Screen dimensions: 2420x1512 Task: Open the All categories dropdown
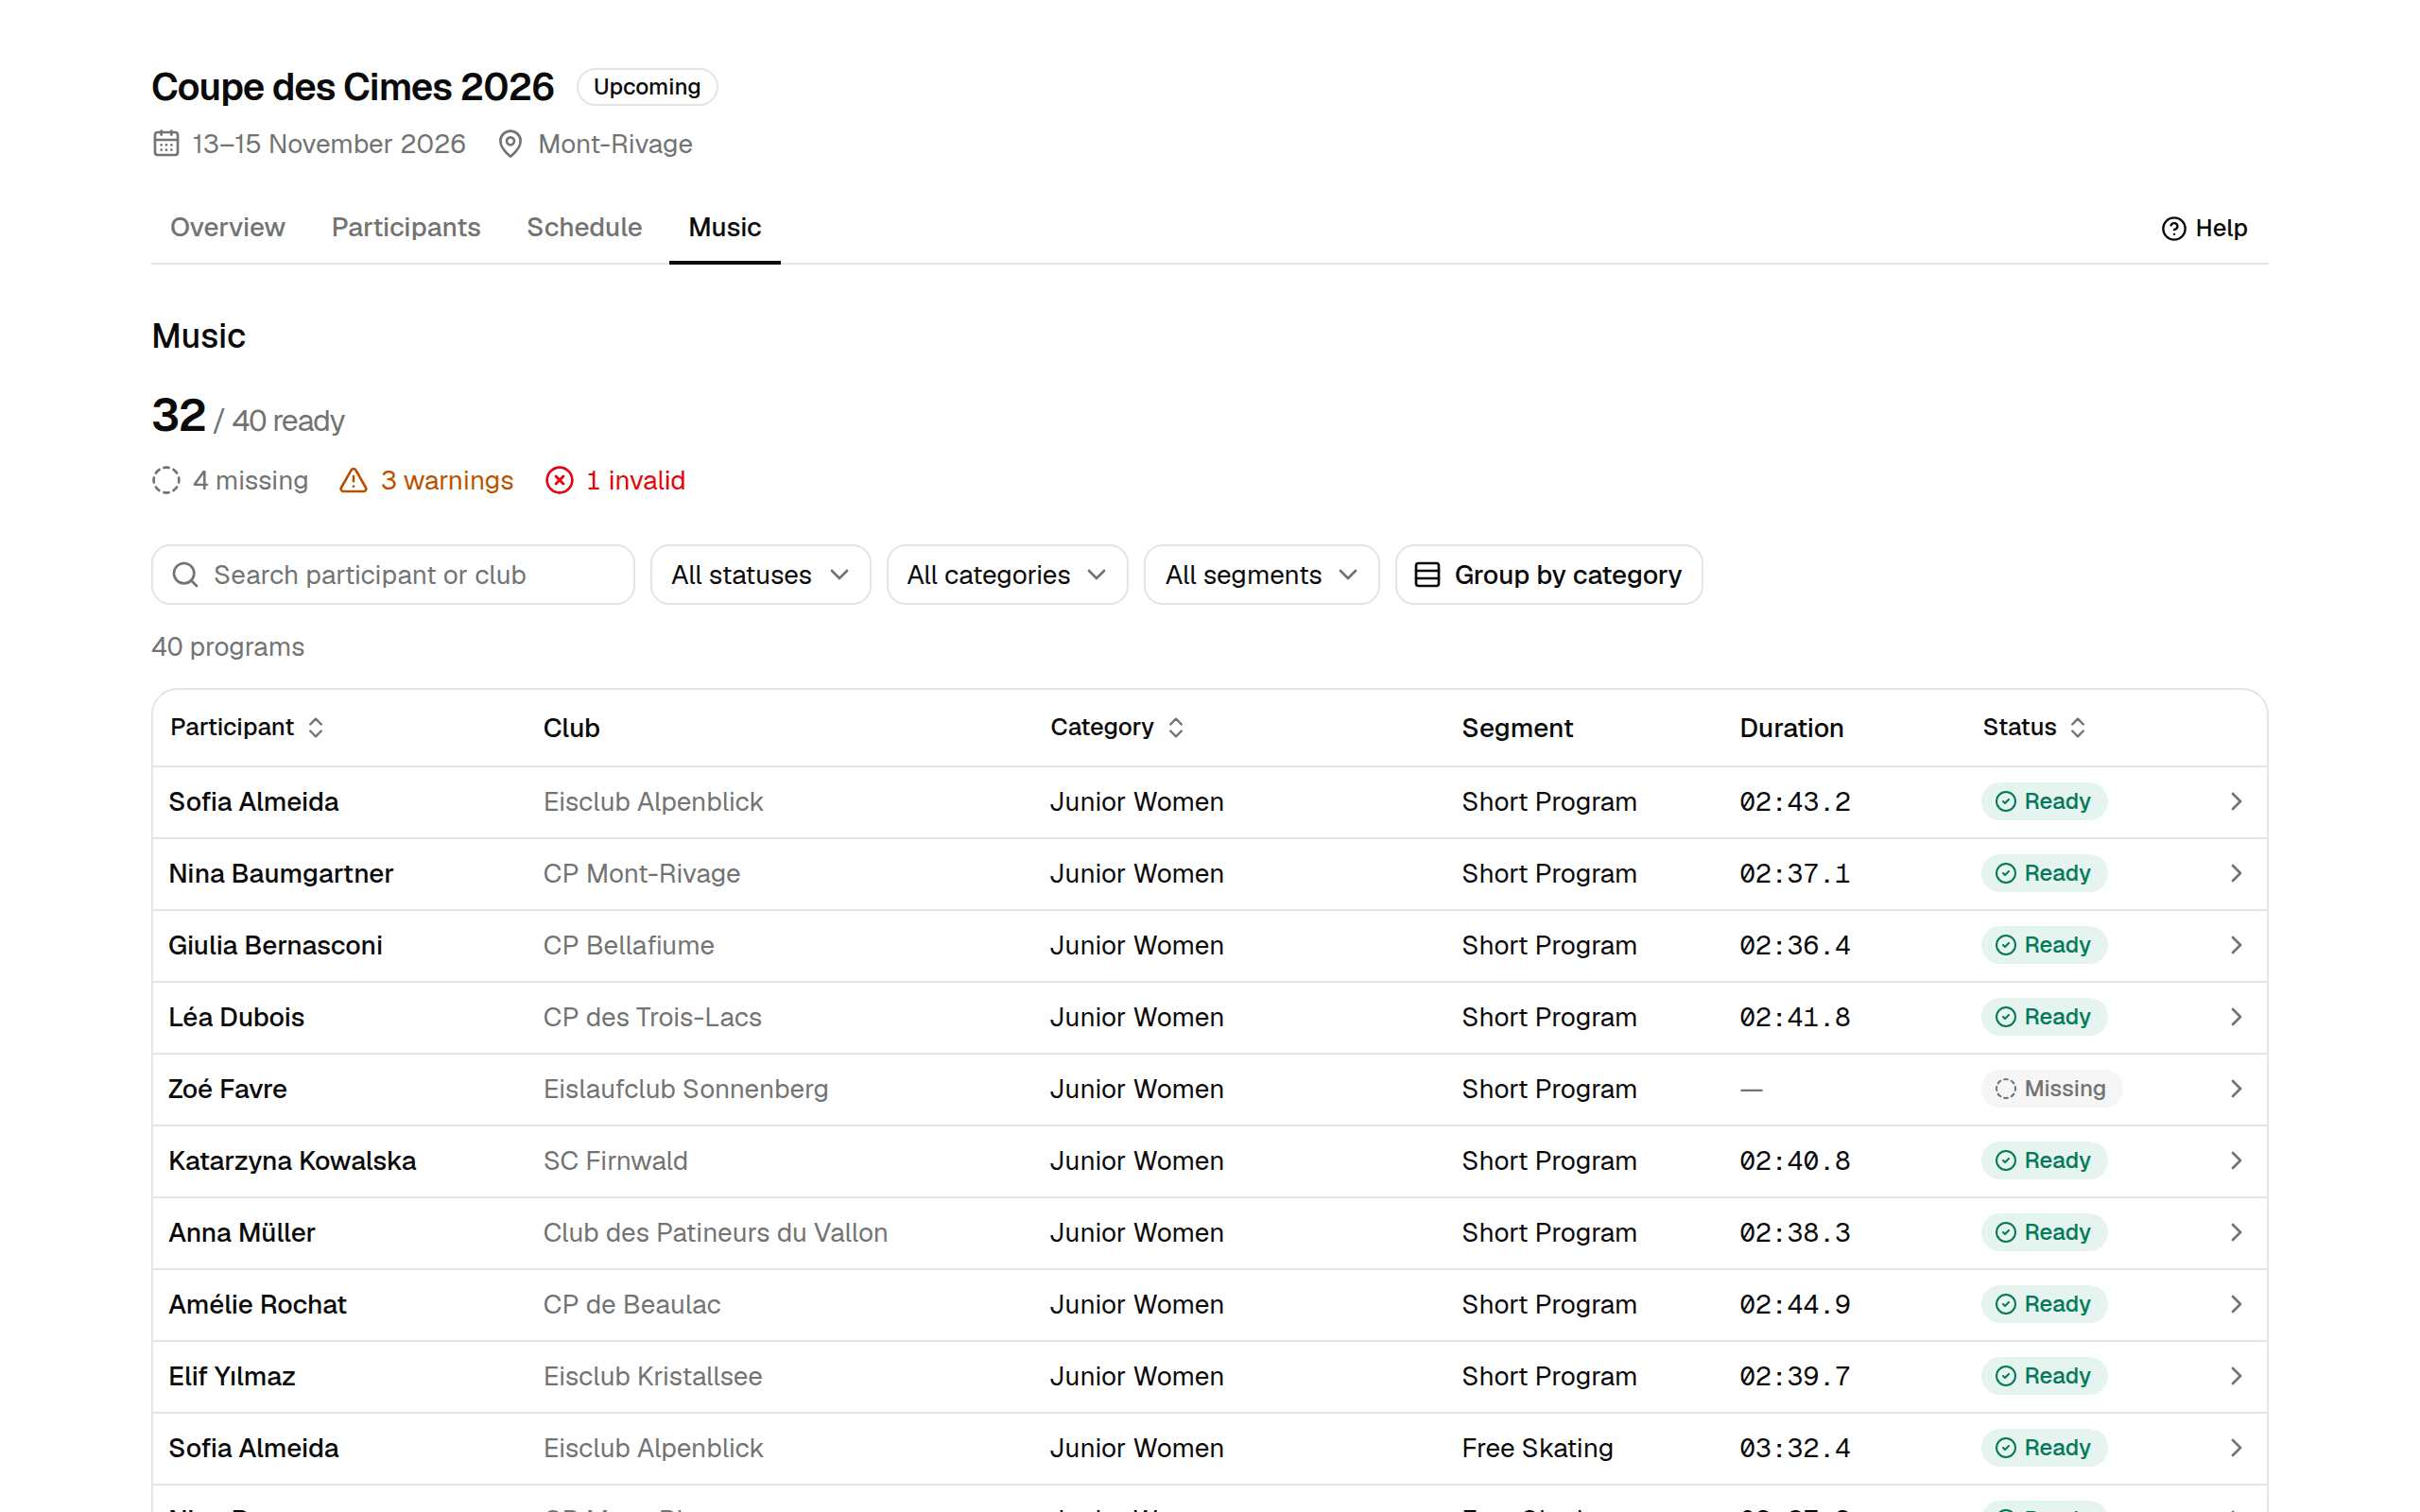click(x=1007, y=575)
